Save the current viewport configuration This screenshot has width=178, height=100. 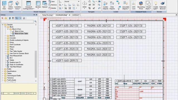coord(52,1)
